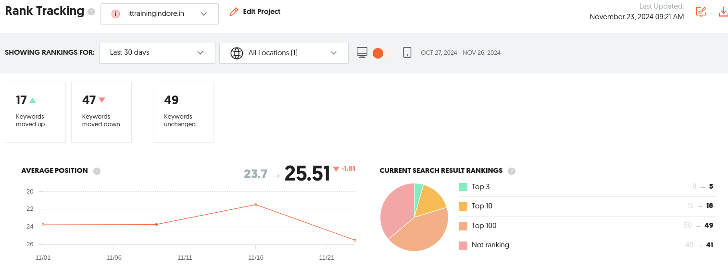This screenshot has height=278, width=728.
Task: Click the help icon beside Rank Tracking
Action: point(91,12)
